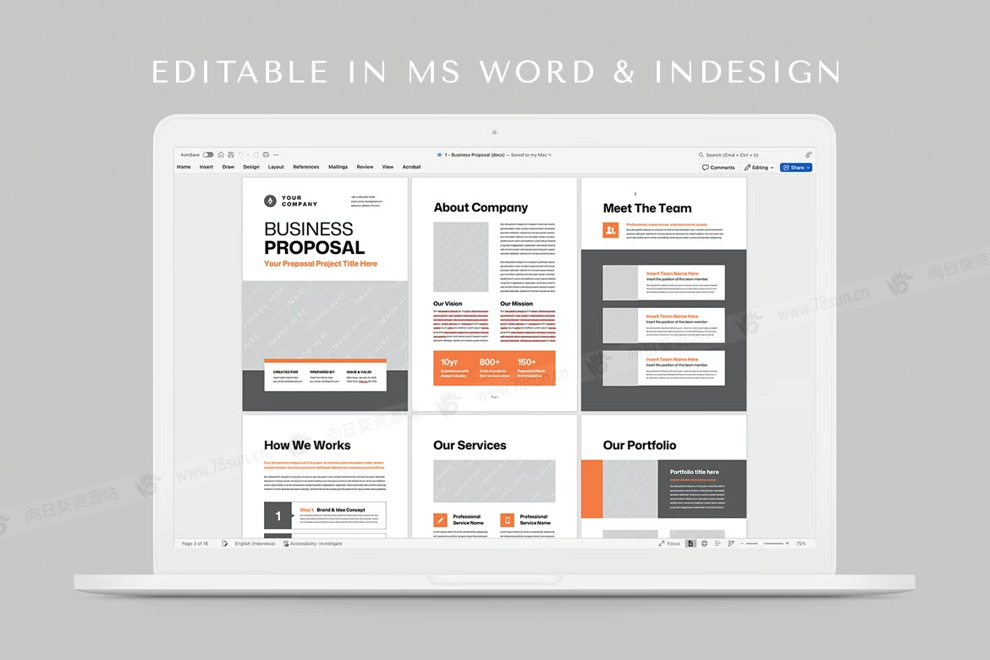Switch to the References tab
Screen dimensions: 990x660
click(305, 168)
